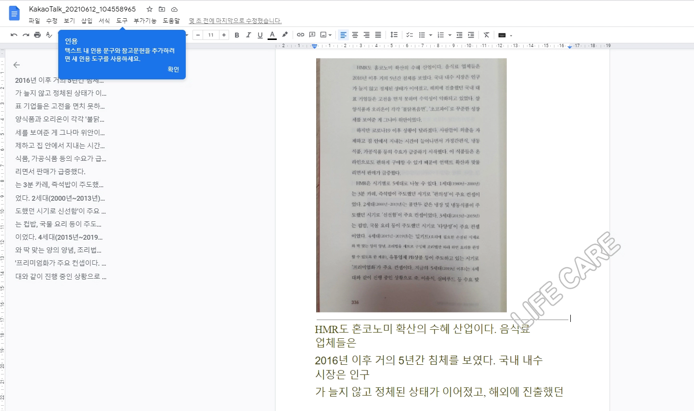694x411 pixels.
Task: Jump to outline item '식품, 가공식품 등의 수요가 급...'
Action: click(61, 158)
